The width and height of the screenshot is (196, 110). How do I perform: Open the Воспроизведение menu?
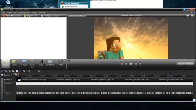(24, 13)
